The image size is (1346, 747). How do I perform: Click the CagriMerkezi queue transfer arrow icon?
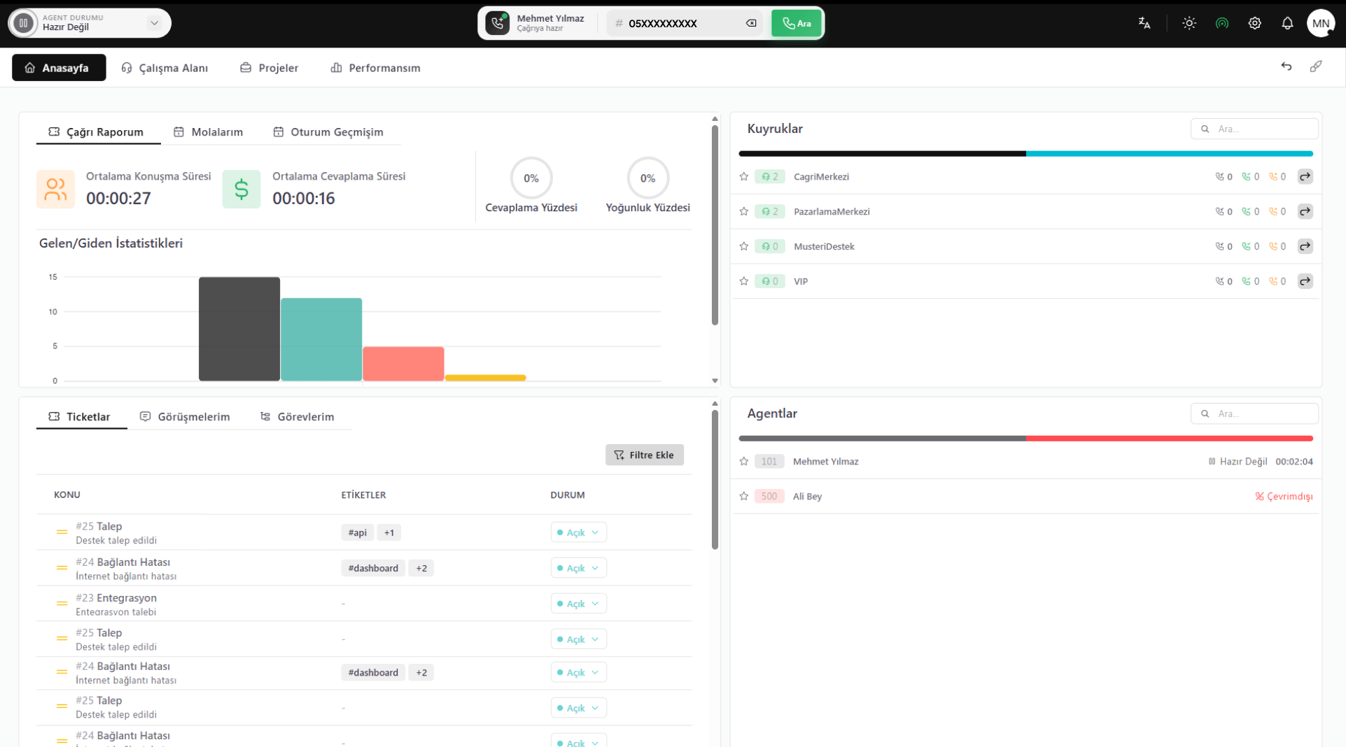[1305, 176]
